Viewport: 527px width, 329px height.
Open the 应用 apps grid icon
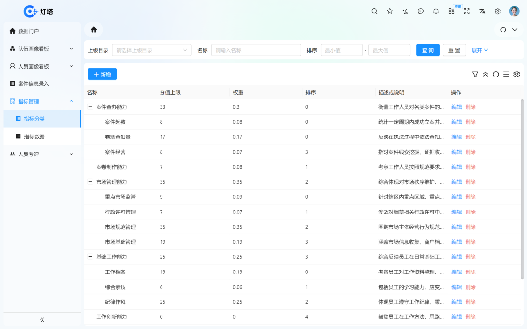(451, 11)
